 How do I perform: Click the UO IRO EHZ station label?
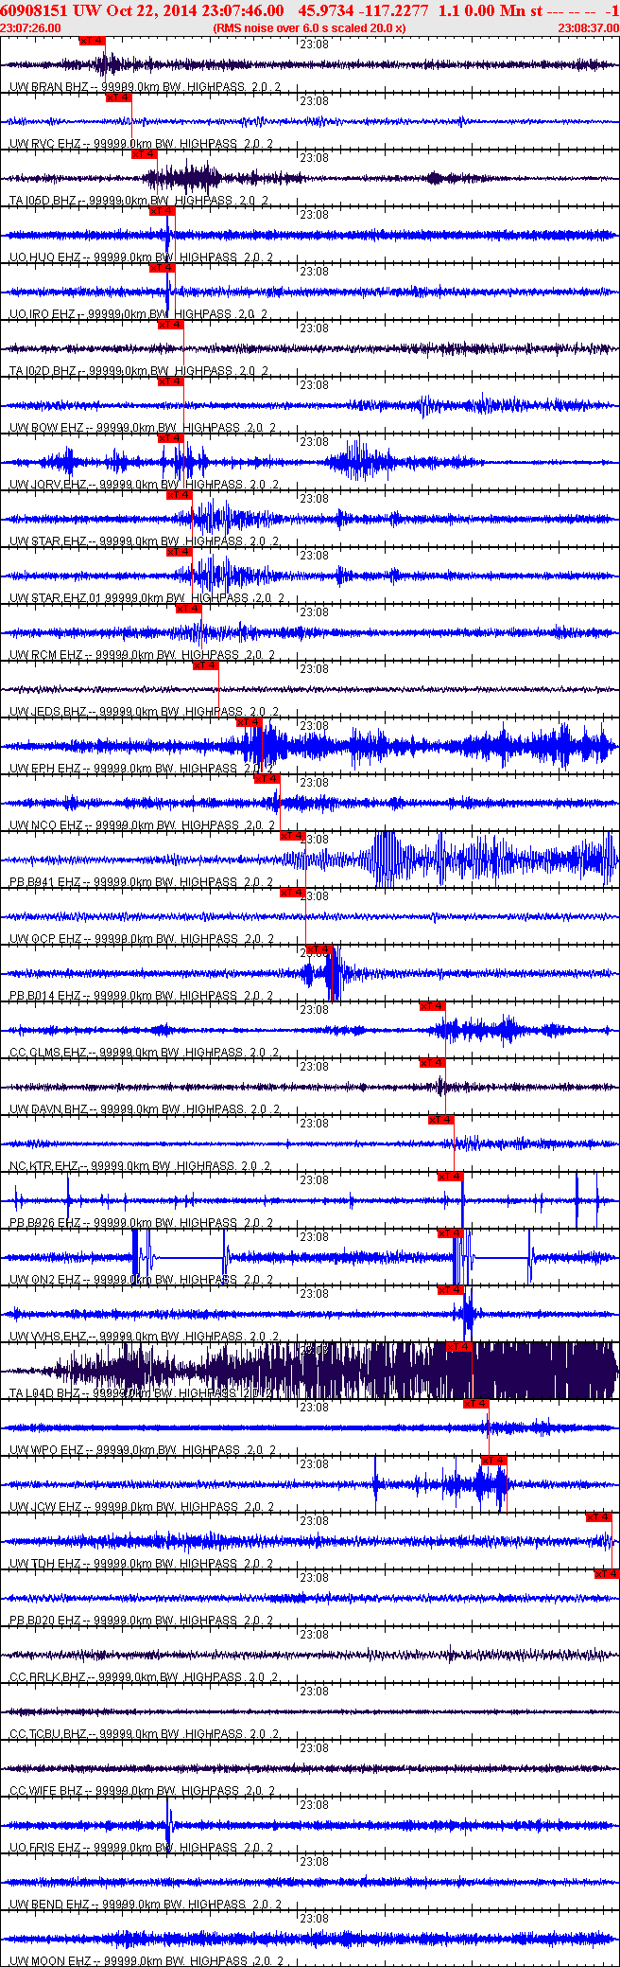coord(44,314)
